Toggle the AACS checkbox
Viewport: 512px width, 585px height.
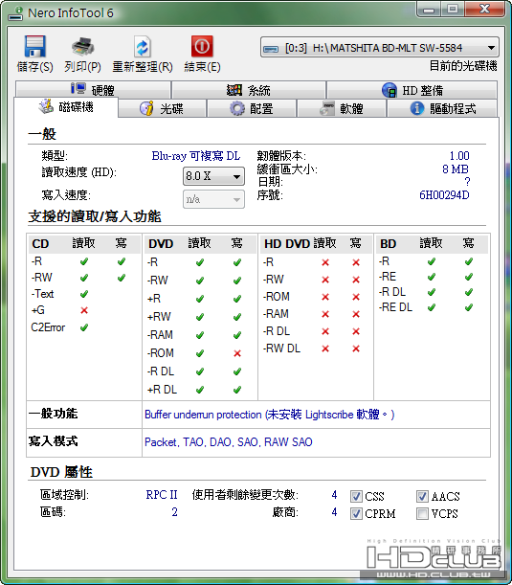[x=422, y=497]
